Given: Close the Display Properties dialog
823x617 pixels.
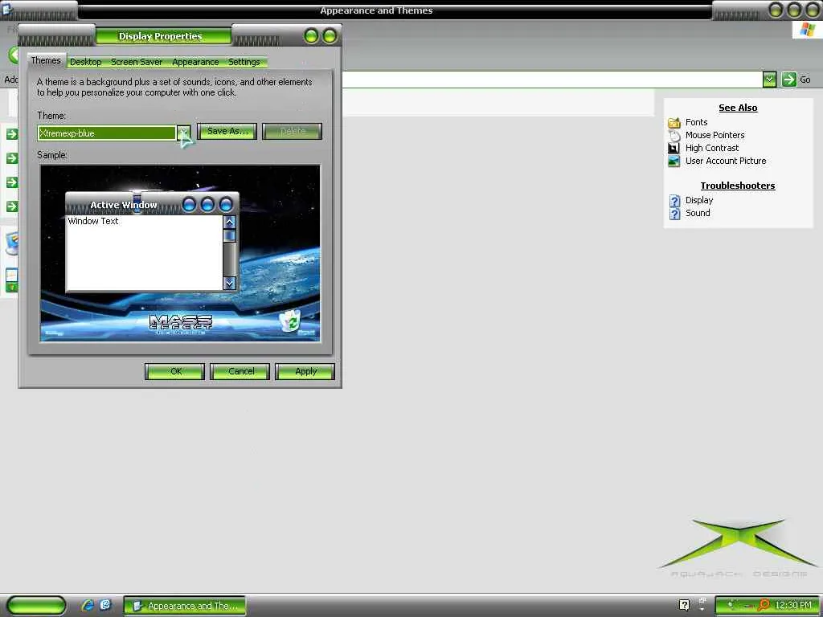Looking at the screenshot, I should coord(330,36).
